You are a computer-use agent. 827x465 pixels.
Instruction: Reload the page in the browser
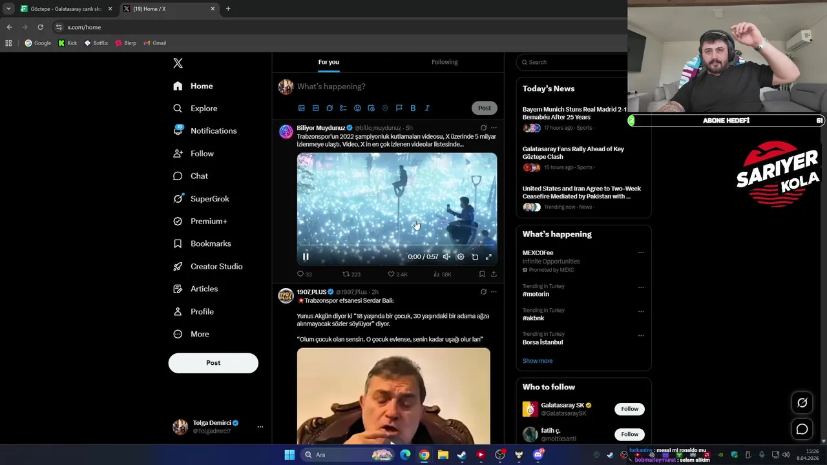[40, 27]
